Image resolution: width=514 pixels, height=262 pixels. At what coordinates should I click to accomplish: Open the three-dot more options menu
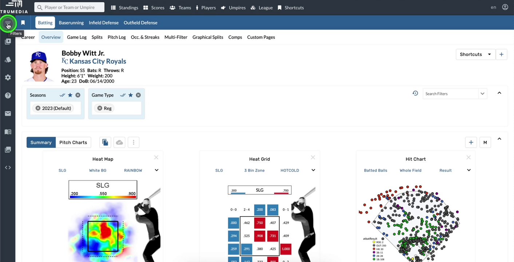coord(134,142)
